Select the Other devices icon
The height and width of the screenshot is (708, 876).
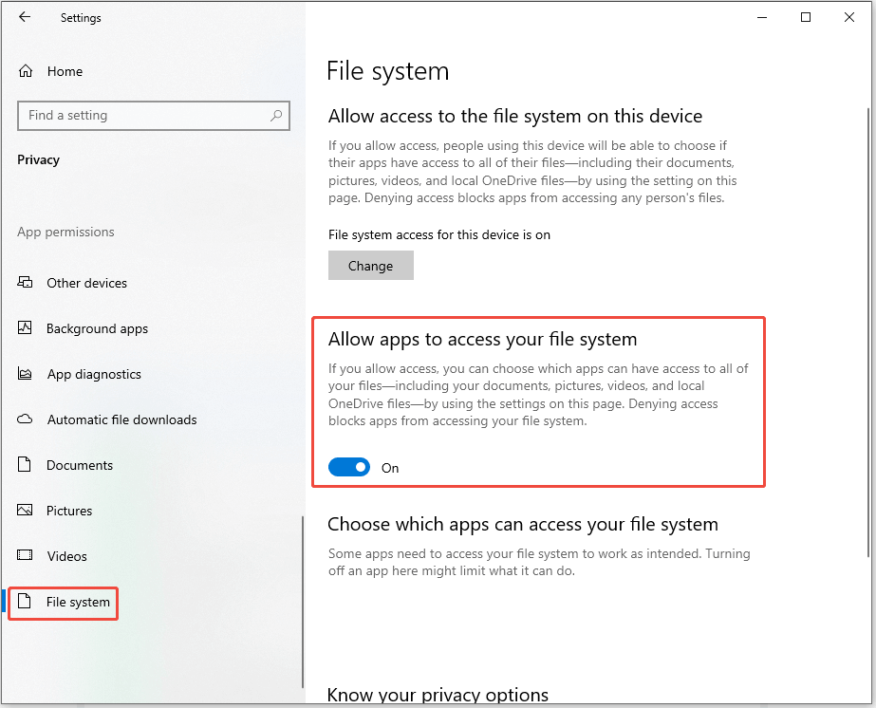click(x=24, y=282)
